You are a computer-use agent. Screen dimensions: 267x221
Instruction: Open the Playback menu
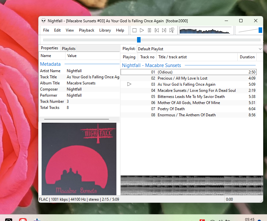pyautogui.click(x=86, y=30)
